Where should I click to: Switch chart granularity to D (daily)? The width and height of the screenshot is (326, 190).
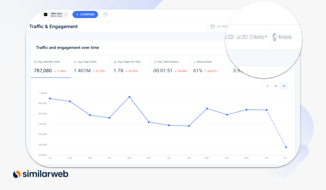[x=268, y=86]
